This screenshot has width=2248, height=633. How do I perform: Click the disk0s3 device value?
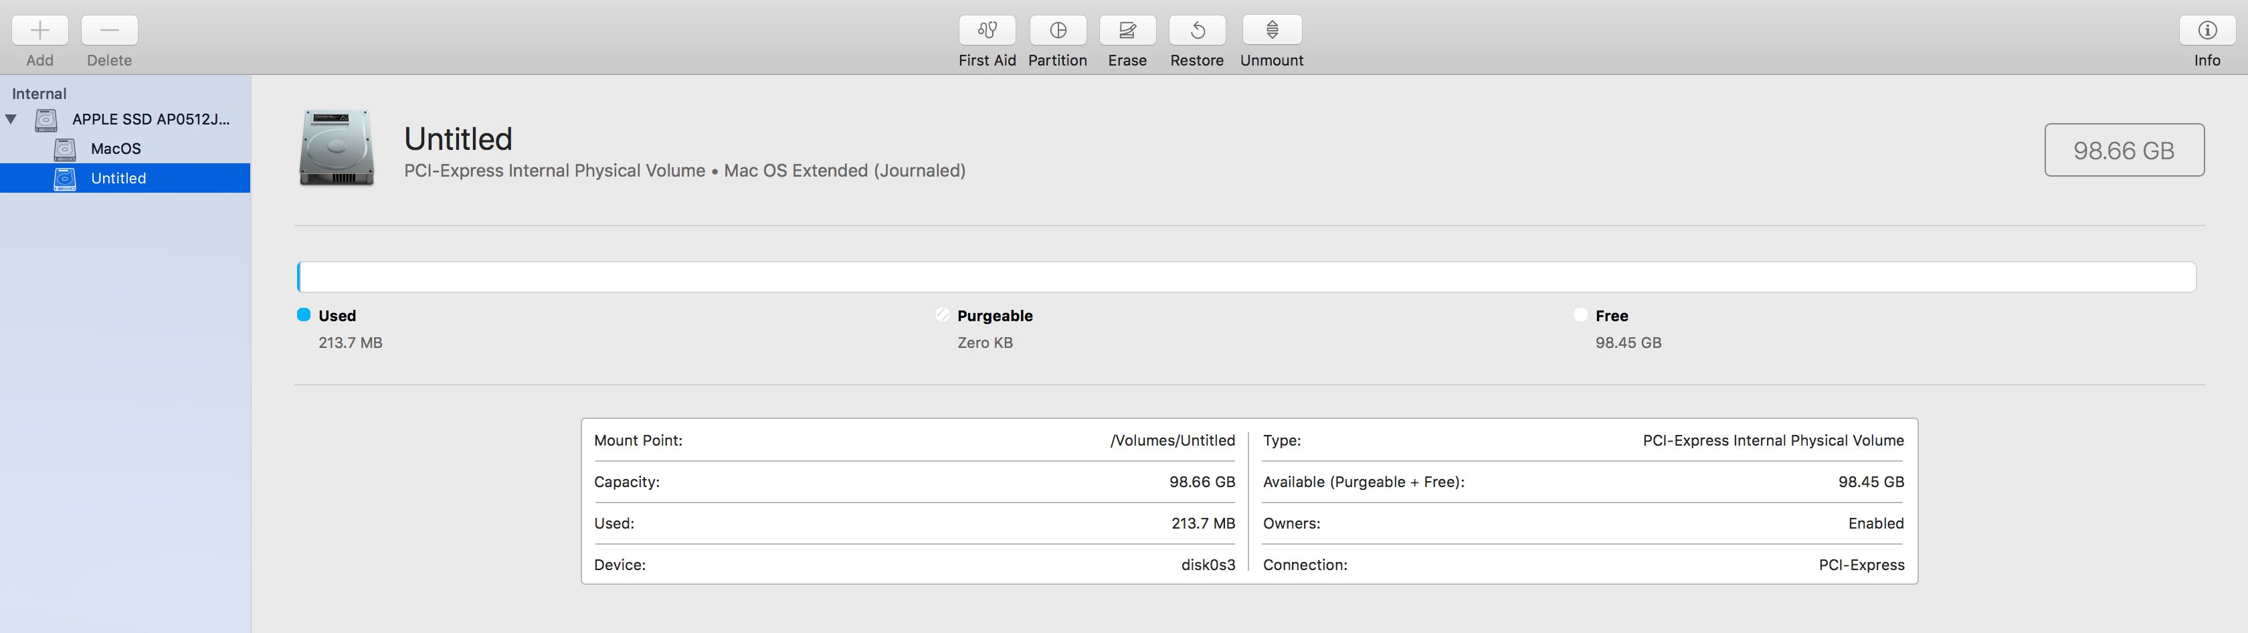(x=1209, y=565)
